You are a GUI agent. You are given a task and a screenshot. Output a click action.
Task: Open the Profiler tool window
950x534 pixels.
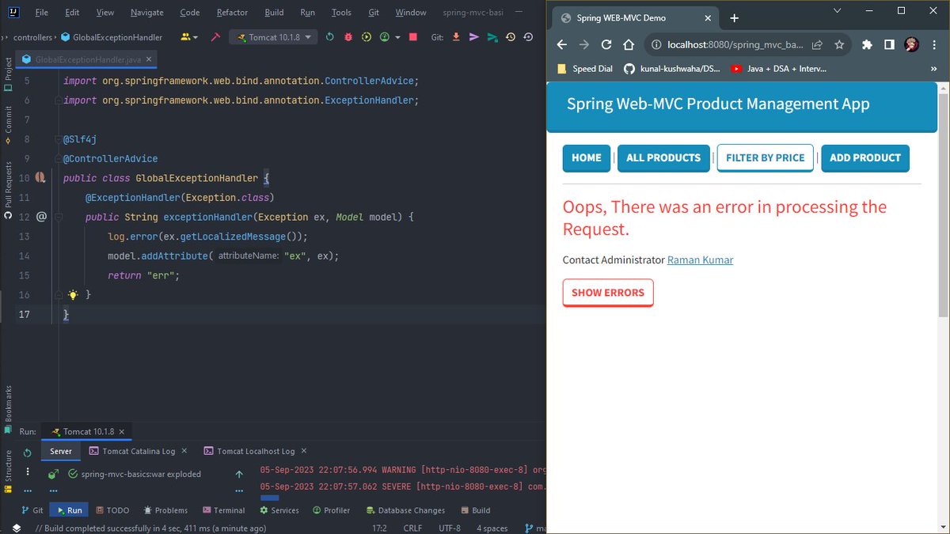coord(332,510)
